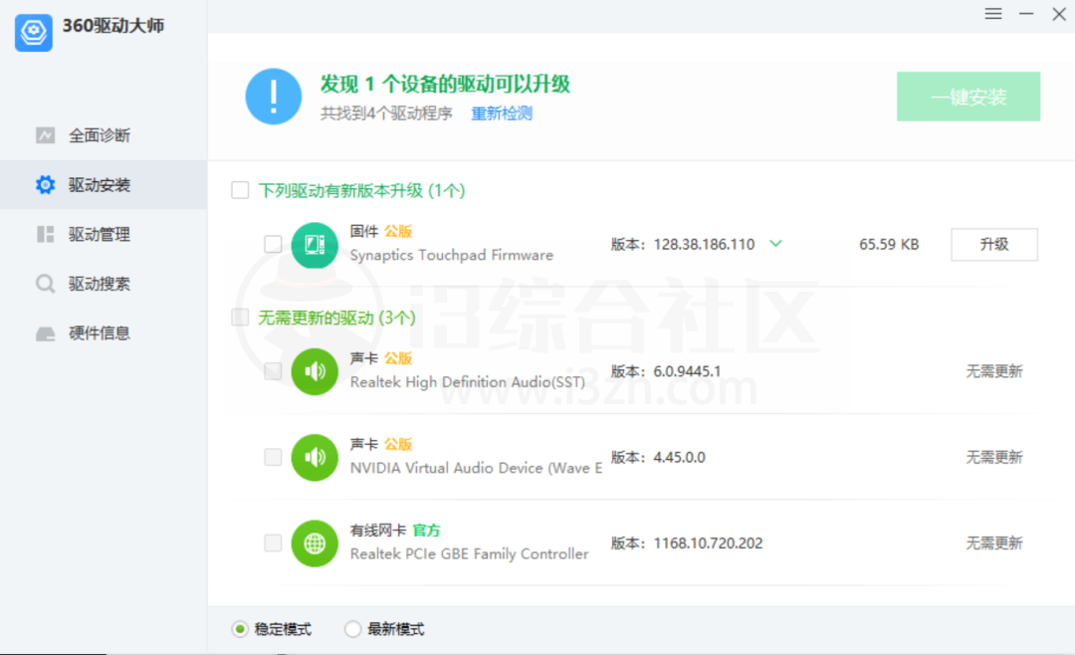The height and width of the screenshot is (655, 1075).
Task: Select the 稳定模式 radio button
Action: pos(239,629)
